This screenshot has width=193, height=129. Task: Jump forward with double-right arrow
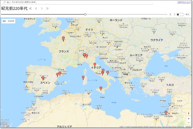pyautogui.click(x=47, y=8)
